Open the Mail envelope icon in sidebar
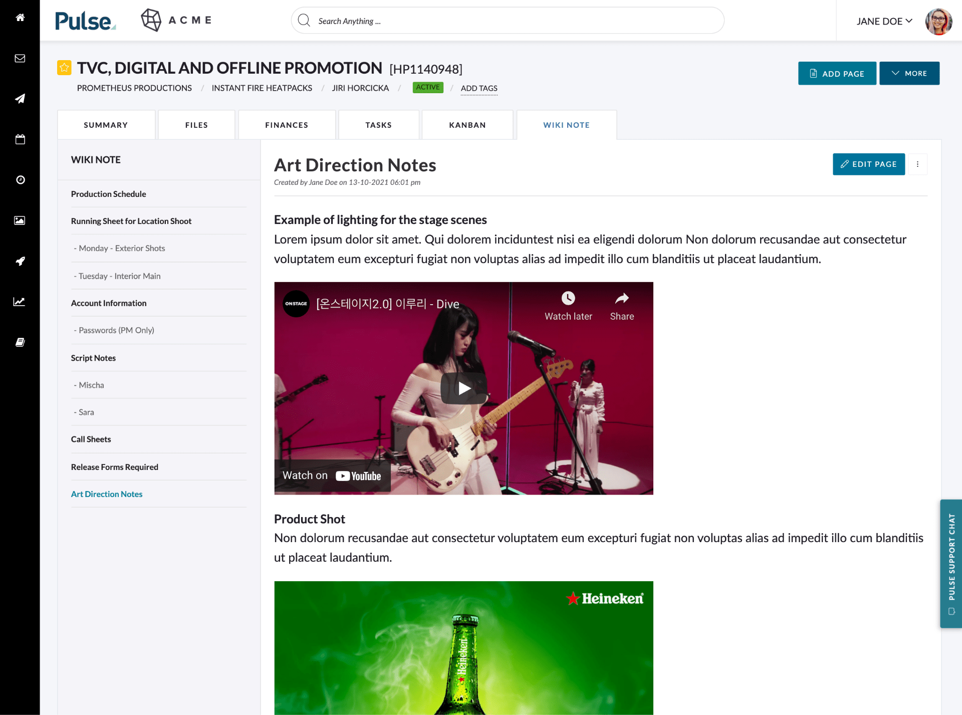 20,58
